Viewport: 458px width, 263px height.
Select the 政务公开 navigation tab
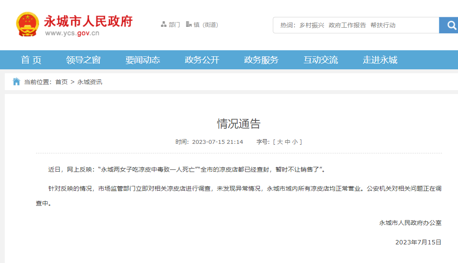201,60
